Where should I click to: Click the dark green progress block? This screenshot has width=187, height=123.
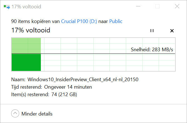(x=26, y=62)
